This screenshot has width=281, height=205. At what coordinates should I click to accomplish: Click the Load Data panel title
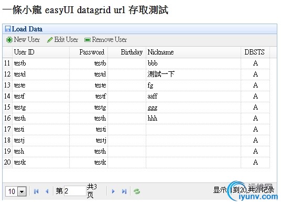pyautogui.click(x=27, y=29)
